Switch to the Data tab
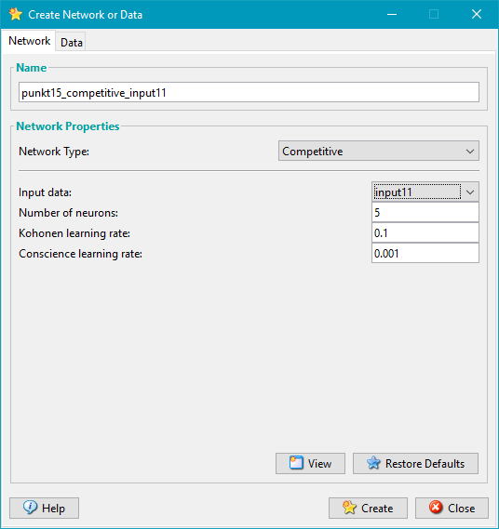The height and width of the screenshot is (529, 499). point(72,43)
